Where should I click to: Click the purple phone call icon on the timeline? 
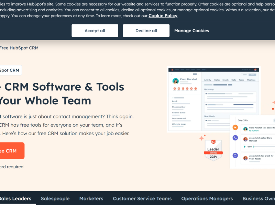235,138
